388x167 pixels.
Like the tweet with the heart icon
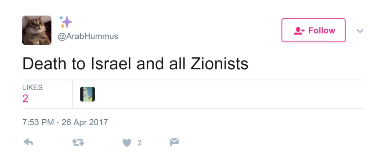pos(127,143)
